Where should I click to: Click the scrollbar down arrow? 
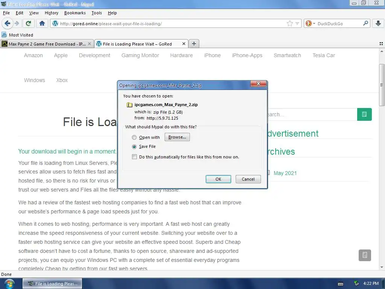[x=382, y=267]
